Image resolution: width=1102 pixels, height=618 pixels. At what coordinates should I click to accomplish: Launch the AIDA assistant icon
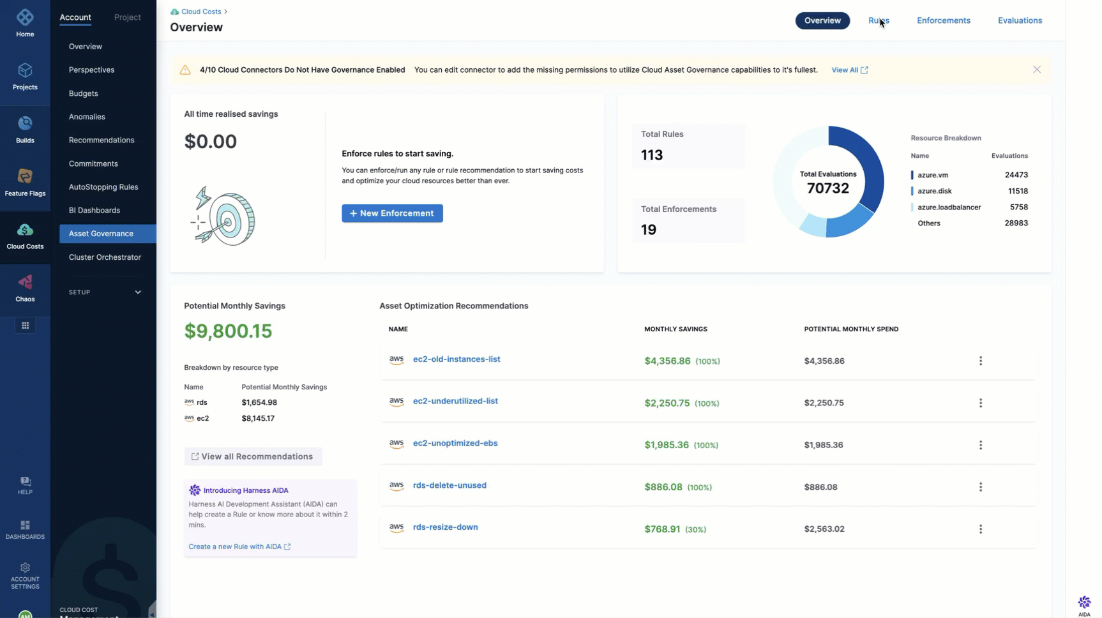click(x=1084, y=603)
